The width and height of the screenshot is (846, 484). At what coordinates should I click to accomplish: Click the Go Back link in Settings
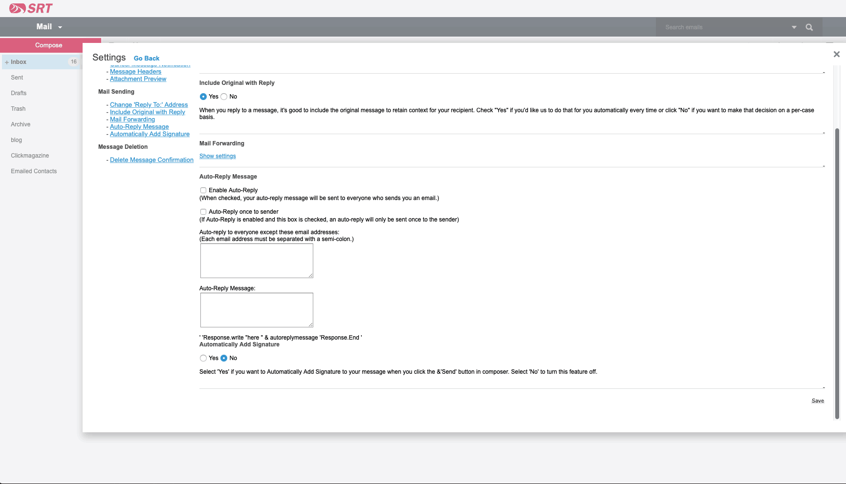click(x=146, y=58)
